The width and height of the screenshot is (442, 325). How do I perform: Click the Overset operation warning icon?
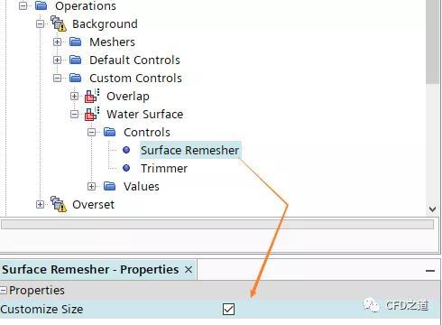click(59, 204)
